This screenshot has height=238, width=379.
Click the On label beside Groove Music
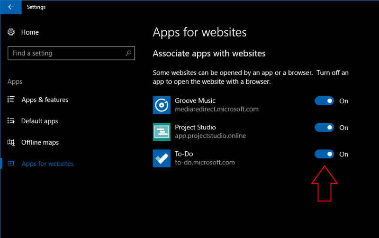tap(344, 101)
